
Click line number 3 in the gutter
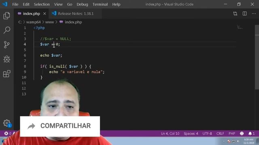(x=25, y=39)
